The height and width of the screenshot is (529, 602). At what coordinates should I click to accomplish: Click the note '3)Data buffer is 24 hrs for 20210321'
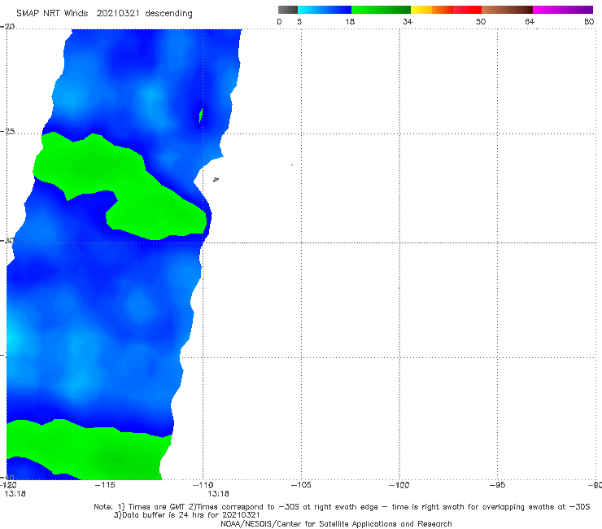[186, 515]
